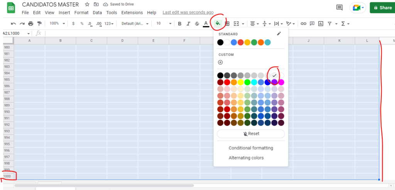
Task: Expand the Name box A2:L1000 dropdown arrow
Action: (29, 34)
